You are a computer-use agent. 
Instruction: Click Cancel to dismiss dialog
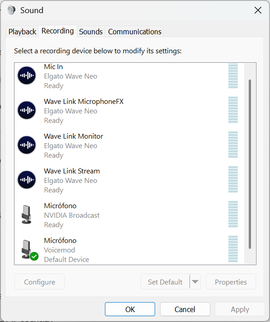pyautogui.click(x=185, y=309)
